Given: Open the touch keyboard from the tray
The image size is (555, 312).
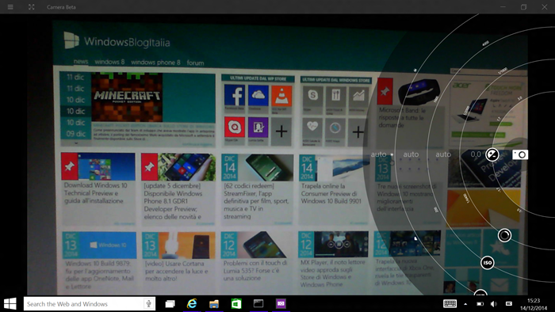Looking at the screenshot, I should [450, 303].
